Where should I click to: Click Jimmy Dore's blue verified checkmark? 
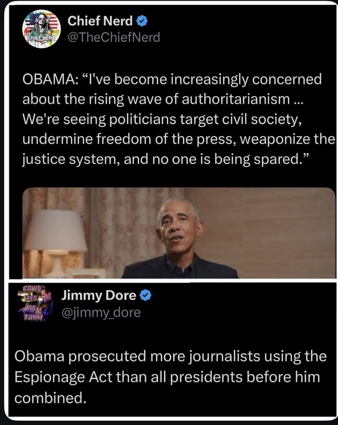click(x=146, y=295)
